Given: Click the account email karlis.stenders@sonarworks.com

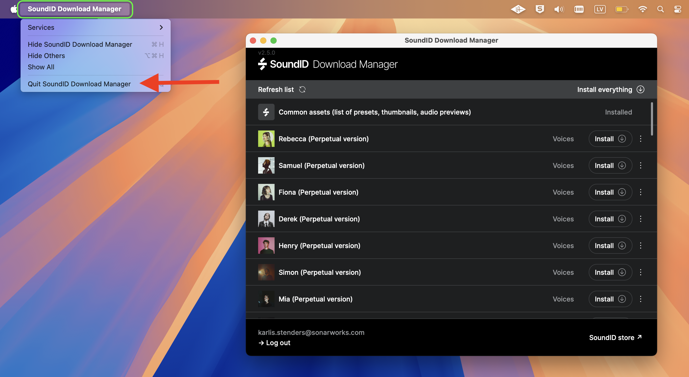Looking at the screenshot, I should tap(311, 332).
